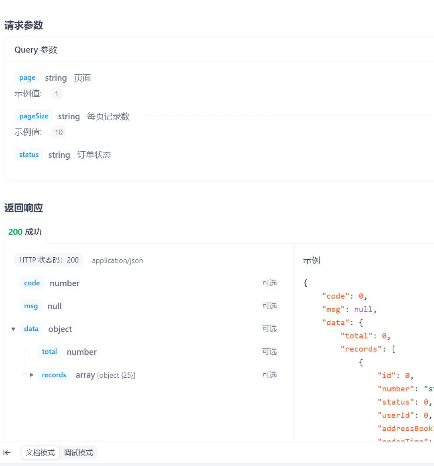Image resolution: width=434 pixels, height=466 pixels.
Task: Click the records field badge
Action: pyautogui.click(x=54, y=374)
